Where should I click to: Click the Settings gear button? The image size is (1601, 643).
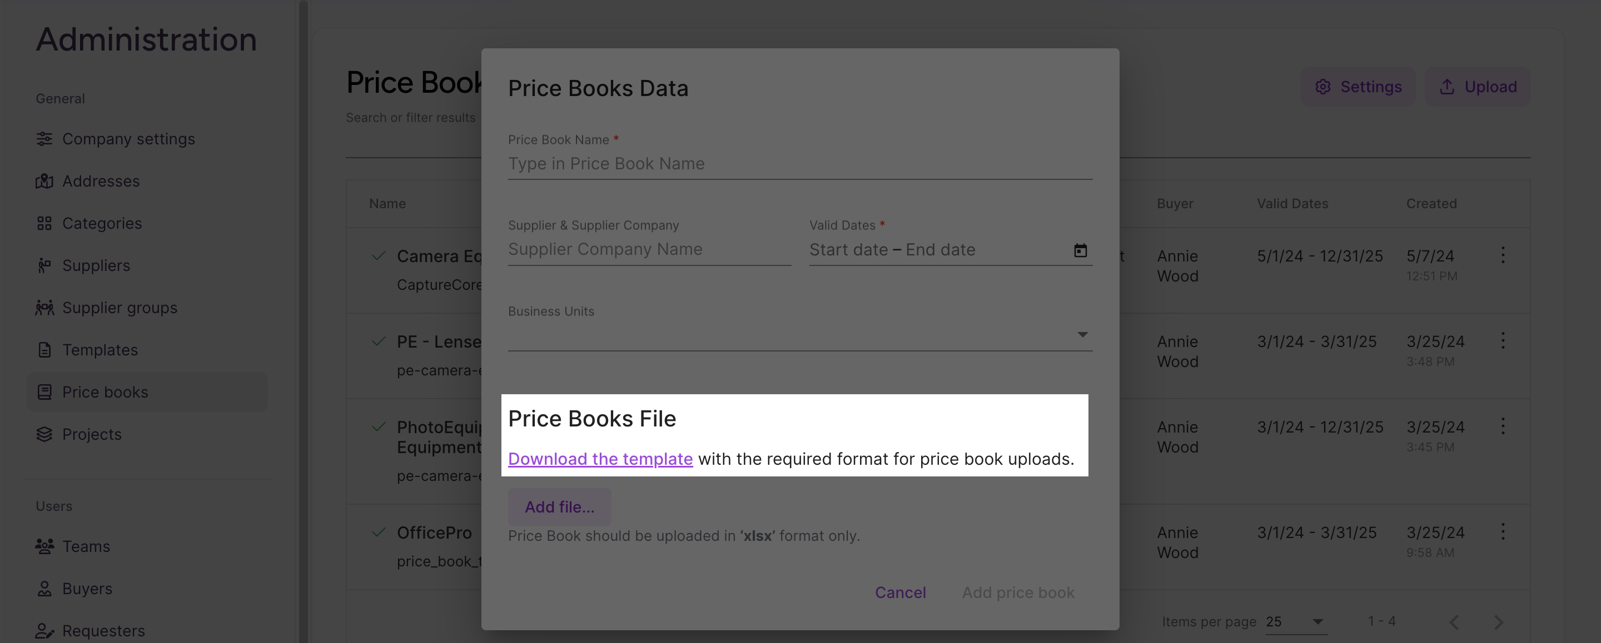click(1358, 87)
